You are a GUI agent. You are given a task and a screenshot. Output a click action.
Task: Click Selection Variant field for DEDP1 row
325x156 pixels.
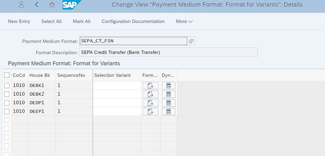[117, 103]
